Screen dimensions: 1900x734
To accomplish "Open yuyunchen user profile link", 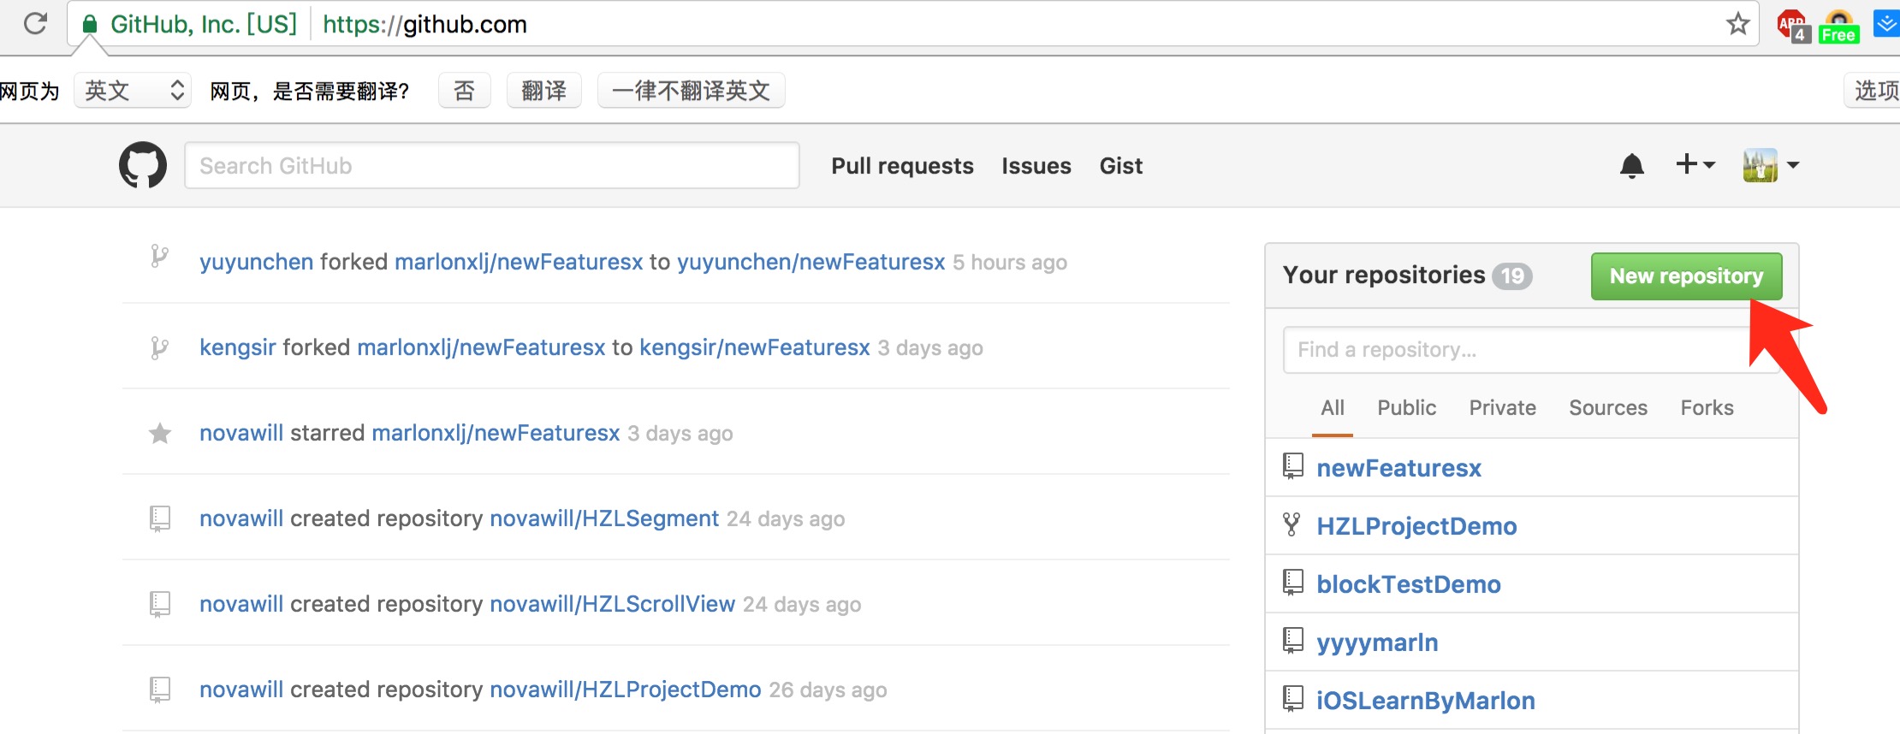I will (x=257, y=262).
